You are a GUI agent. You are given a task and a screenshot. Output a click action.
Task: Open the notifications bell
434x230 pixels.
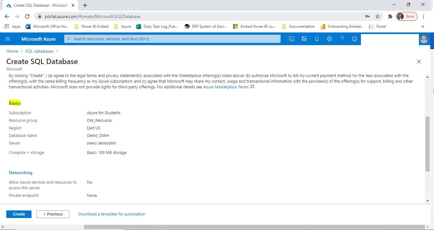coord(317,39)
